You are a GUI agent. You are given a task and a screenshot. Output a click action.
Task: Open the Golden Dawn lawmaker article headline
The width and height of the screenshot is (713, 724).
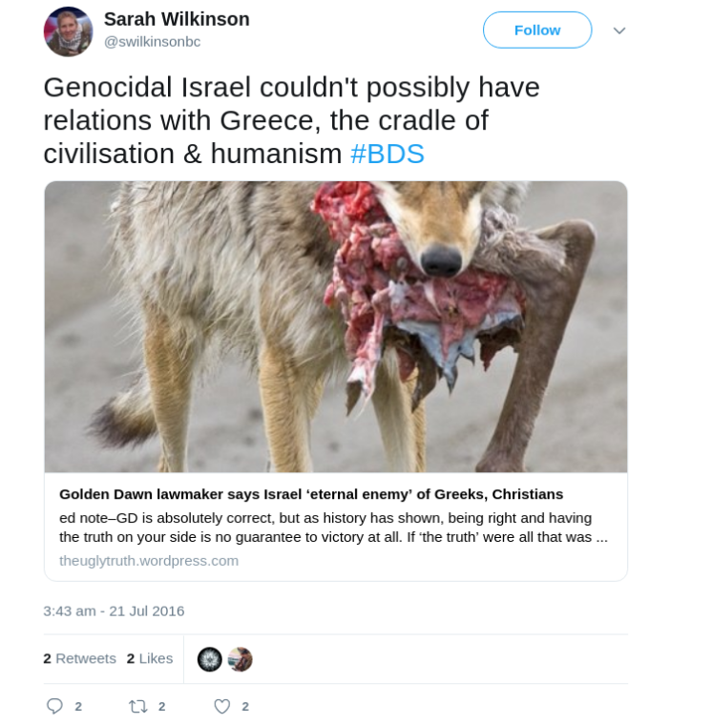(311, 494)
